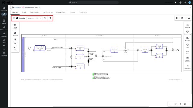Open the hamburger menu in diagram toolbar
This screenshot has width=193, height=108.
tap(14, 18)
